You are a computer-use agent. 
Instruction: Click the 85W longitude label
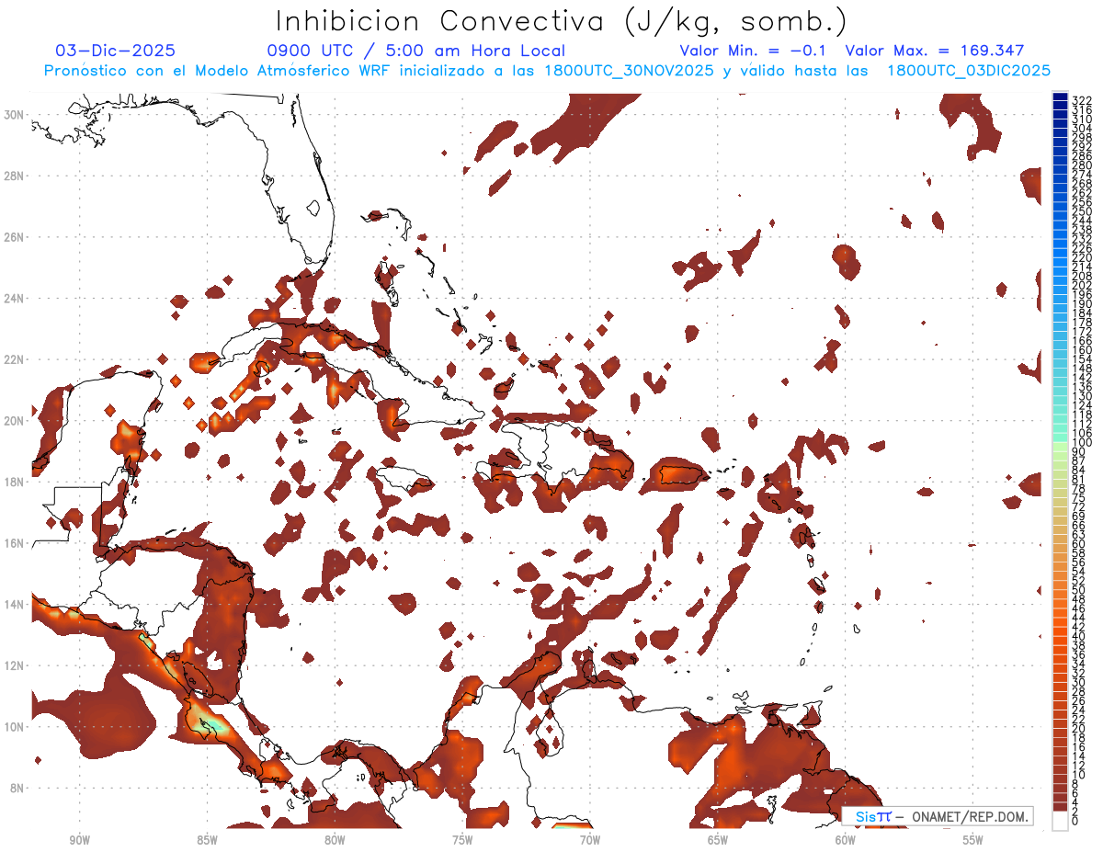point(207,840)
